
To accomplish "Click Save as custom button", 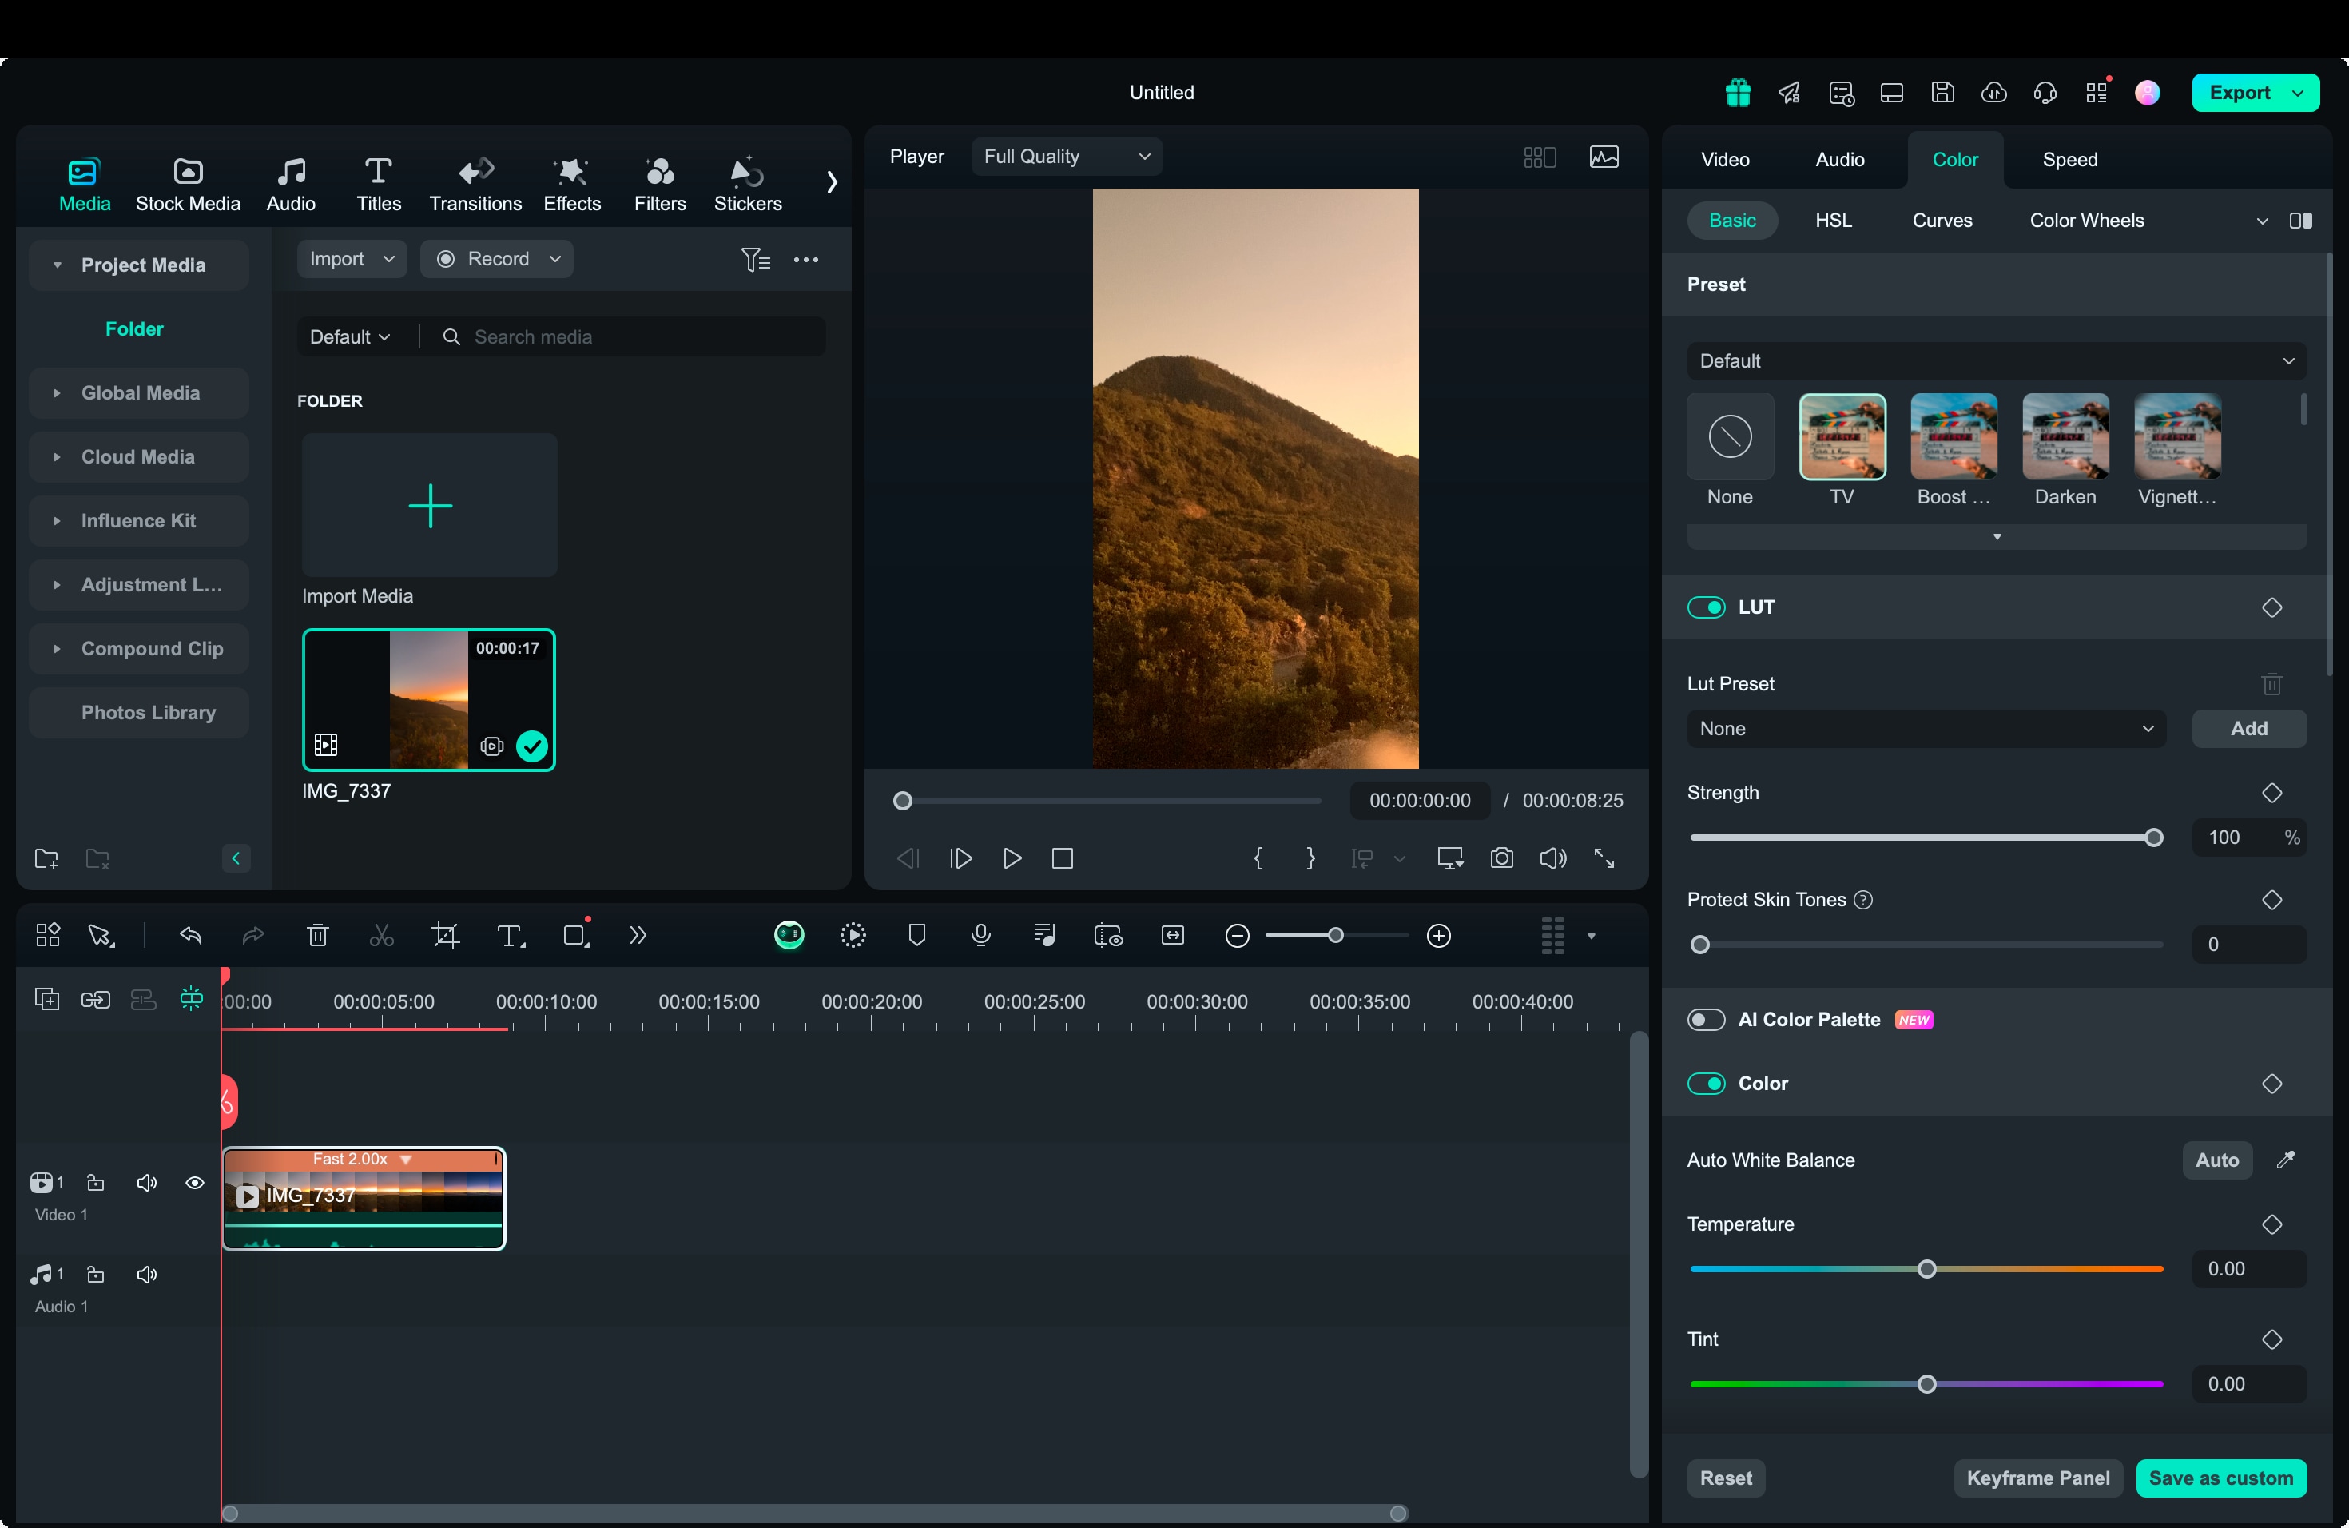I will [2220, 1478].
